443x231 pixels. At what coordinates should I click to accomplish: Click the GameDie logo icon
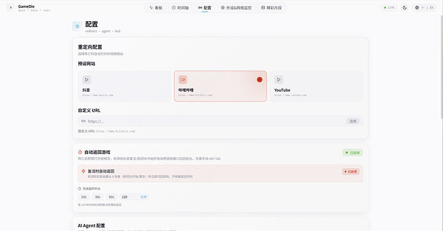click(11, 8)
